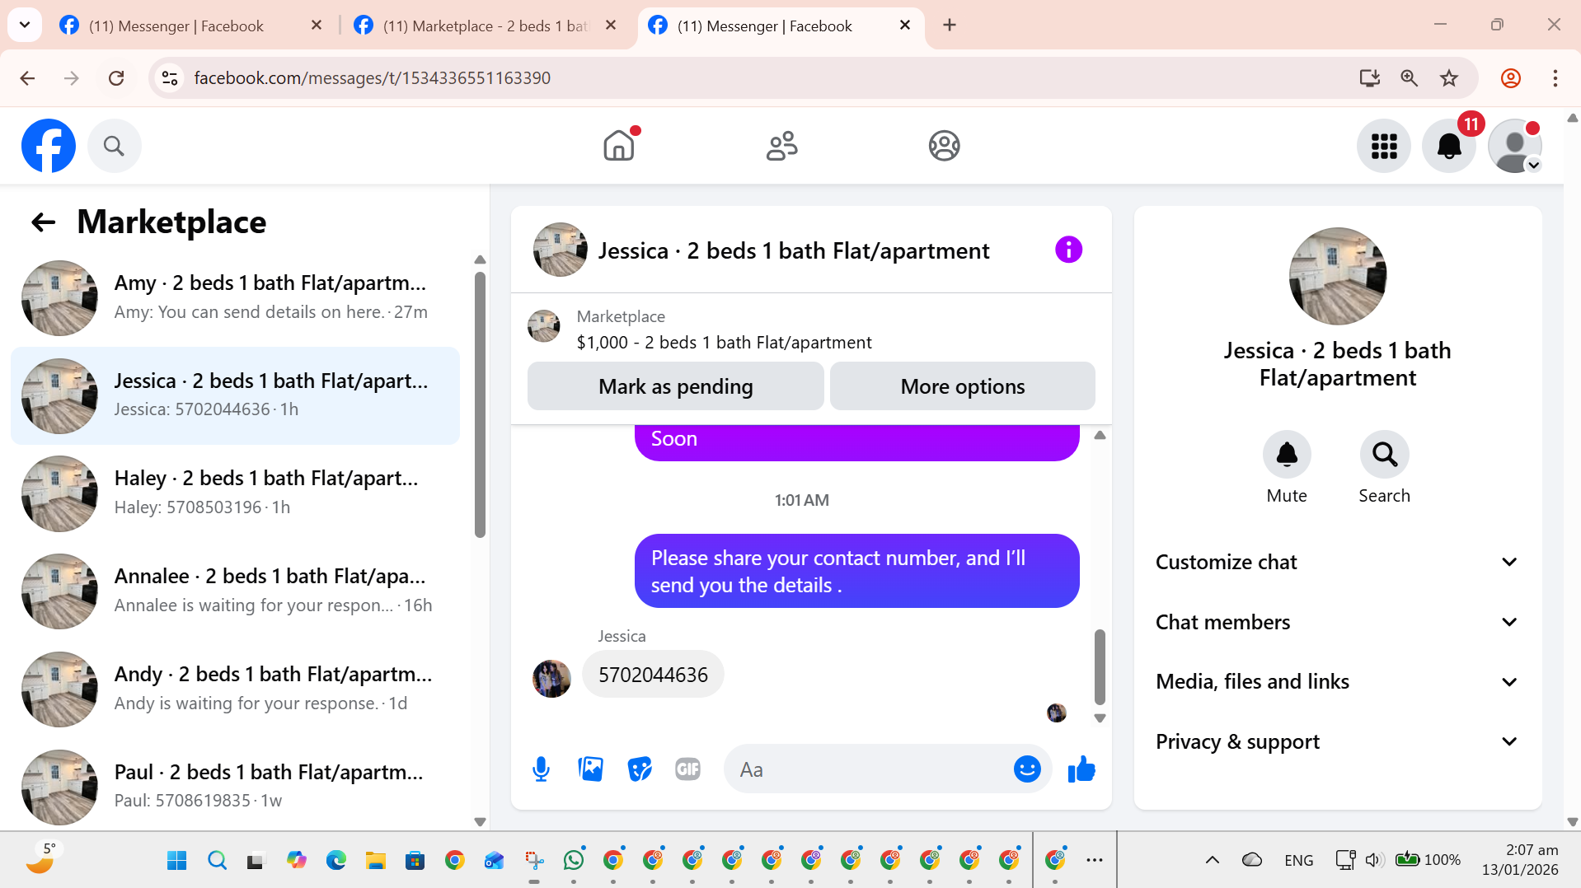Open the tab search dropdown in Chrome
Screen dimensions: 1581x888
25,25
